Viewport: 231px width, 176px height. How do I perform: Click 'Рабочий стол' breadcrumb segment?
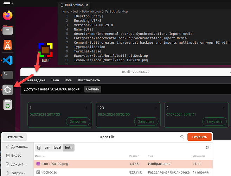coord(91,12)
